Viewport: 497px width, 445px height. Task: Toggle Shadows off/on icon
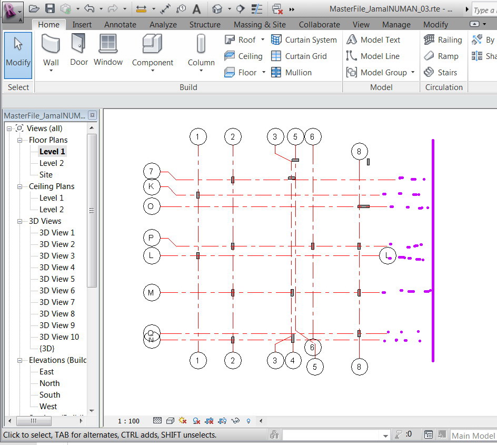click(x=196, y=421)
